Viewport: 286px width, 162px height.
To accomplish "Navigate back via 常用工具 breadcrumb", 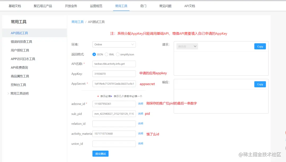I will click(77, 22).
